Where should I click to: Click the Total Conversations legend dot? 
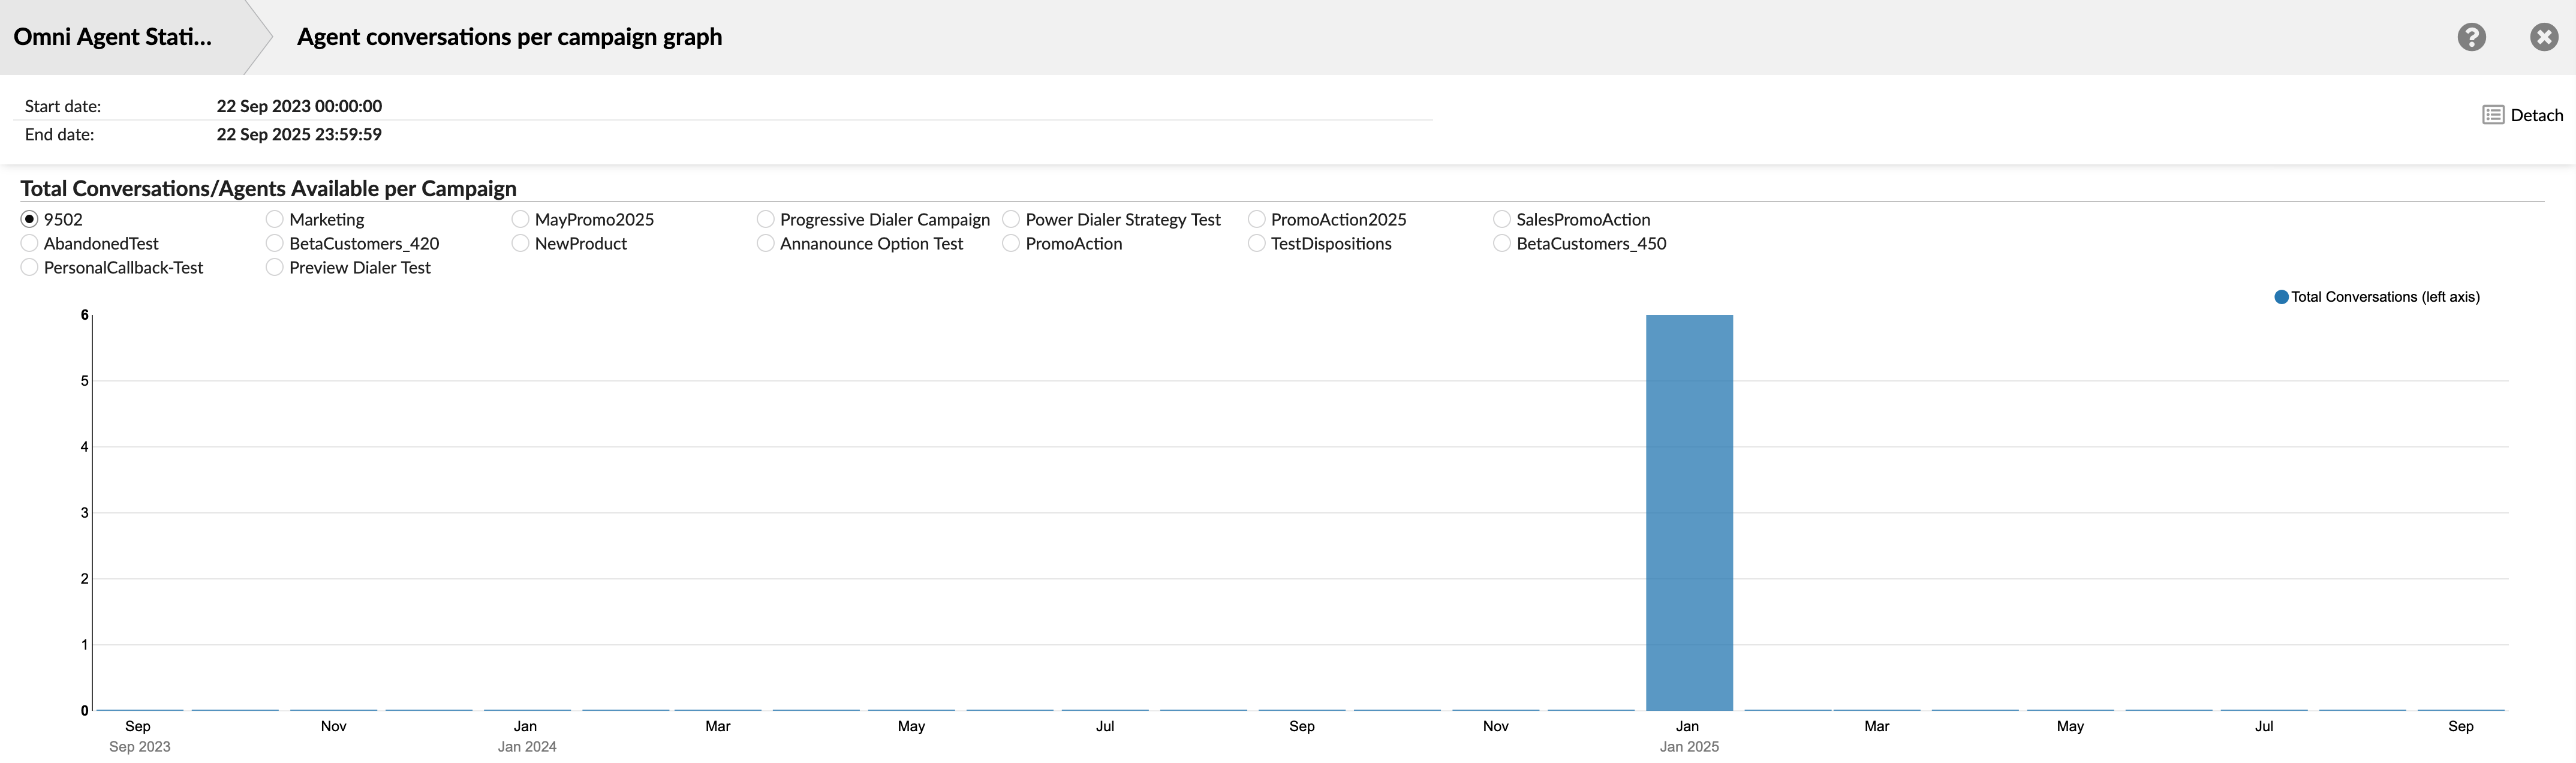2281,296
